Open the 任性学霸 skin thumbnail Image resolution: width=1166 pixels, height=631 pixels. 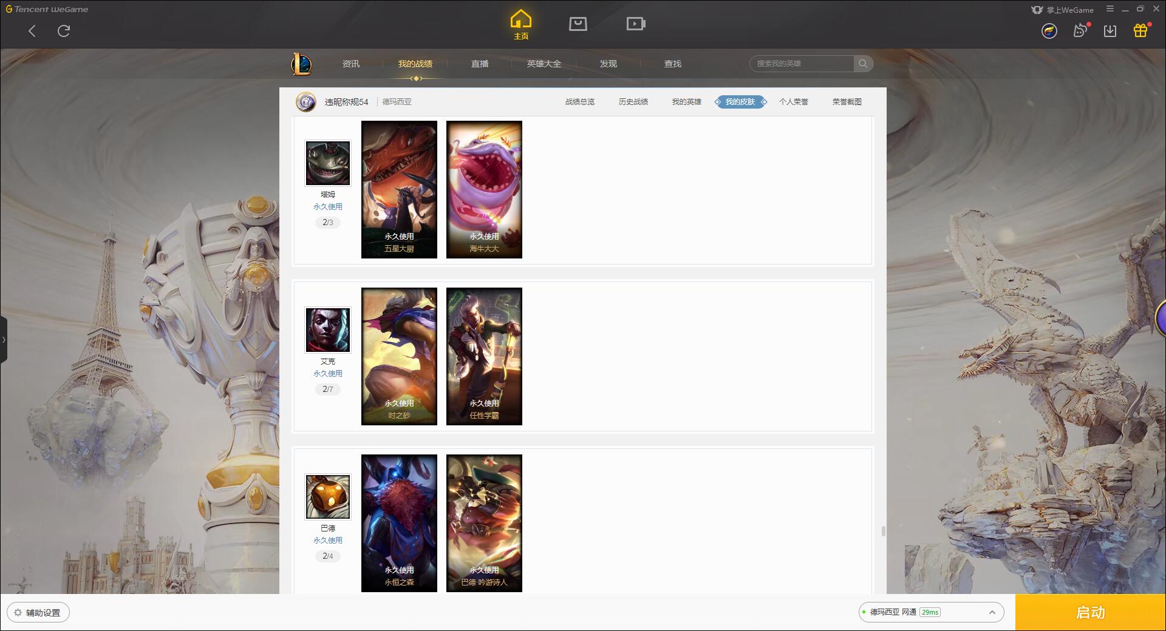484,356
